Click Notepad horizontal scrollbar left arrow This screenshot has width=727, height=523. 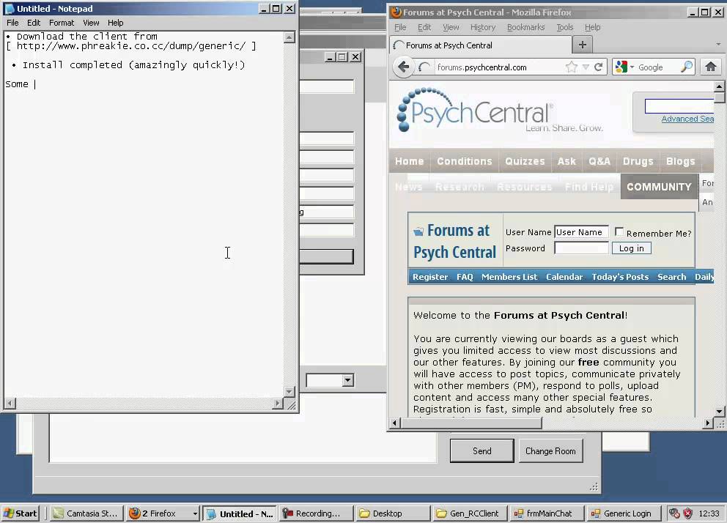[10, 404]
